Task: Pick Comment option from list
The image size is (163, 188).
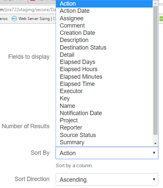Action: tap(104, 26)
